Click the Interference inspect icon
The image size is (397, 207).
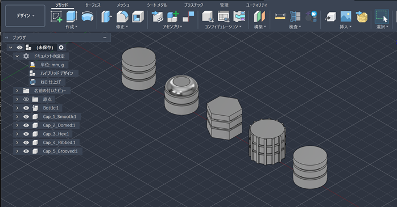(x=295, y=16)
